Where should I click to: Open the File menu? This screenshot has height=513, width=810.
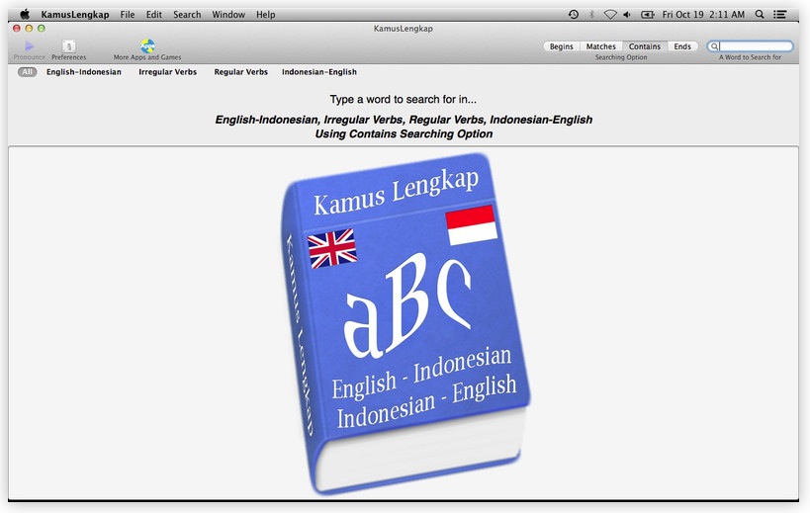click(x=127, y=15)
